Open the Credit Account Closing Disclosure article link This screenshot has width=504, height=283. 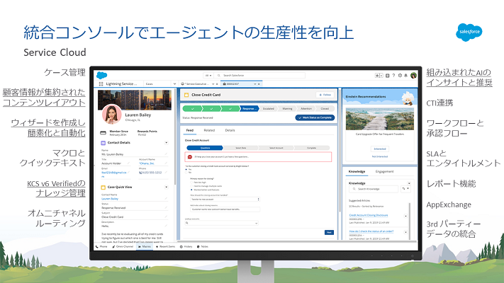click(x=369, y=215)
